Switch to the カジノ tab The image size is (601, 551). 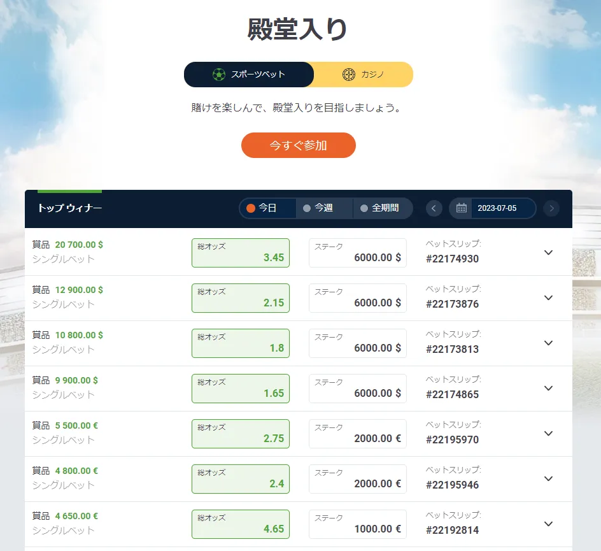pyautogui.click(x=364, y=75)
